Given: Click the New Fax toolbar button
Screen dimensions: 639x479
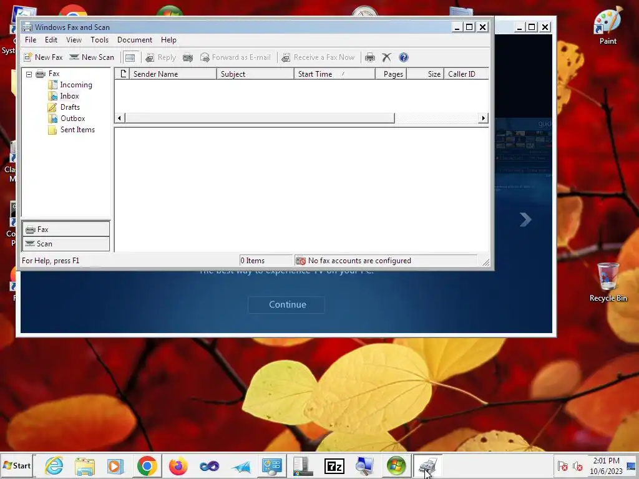Looking at the screenshot, I should [43, 57].
